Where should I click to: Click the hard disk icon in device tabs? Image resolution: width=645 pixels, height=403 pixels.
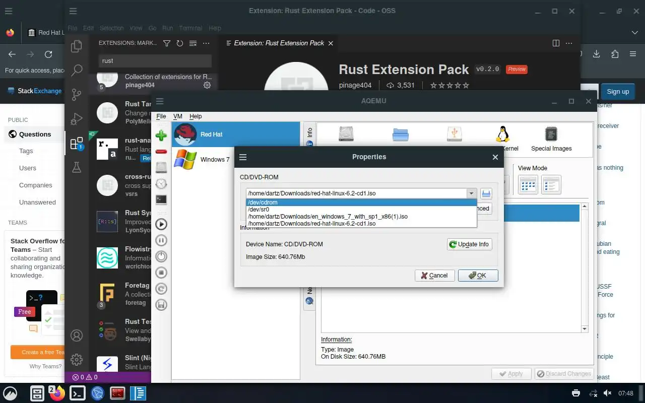pos(346,134)
